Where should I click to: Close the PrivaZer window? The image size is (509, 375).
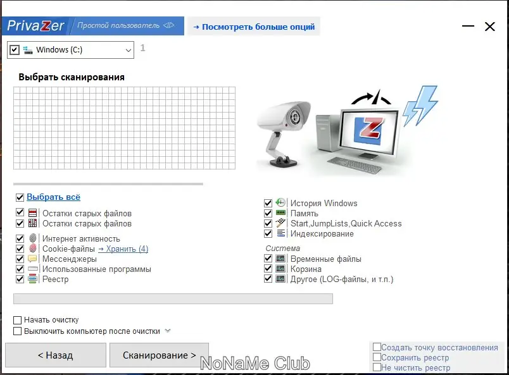[x=490, y=27]
